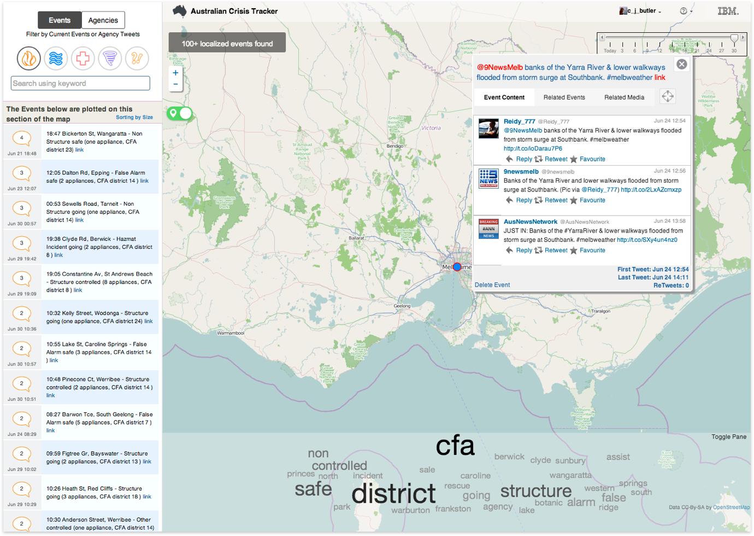Image resolution: width=754 pixels, height=536 pixels.
Task: Reply to Reidy_777 tweet
Action: pos(519,159)
